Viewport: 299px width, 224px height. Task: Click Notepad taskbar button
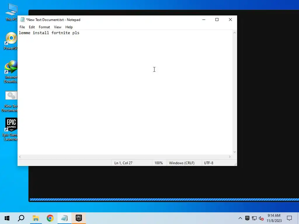point(65,218)
